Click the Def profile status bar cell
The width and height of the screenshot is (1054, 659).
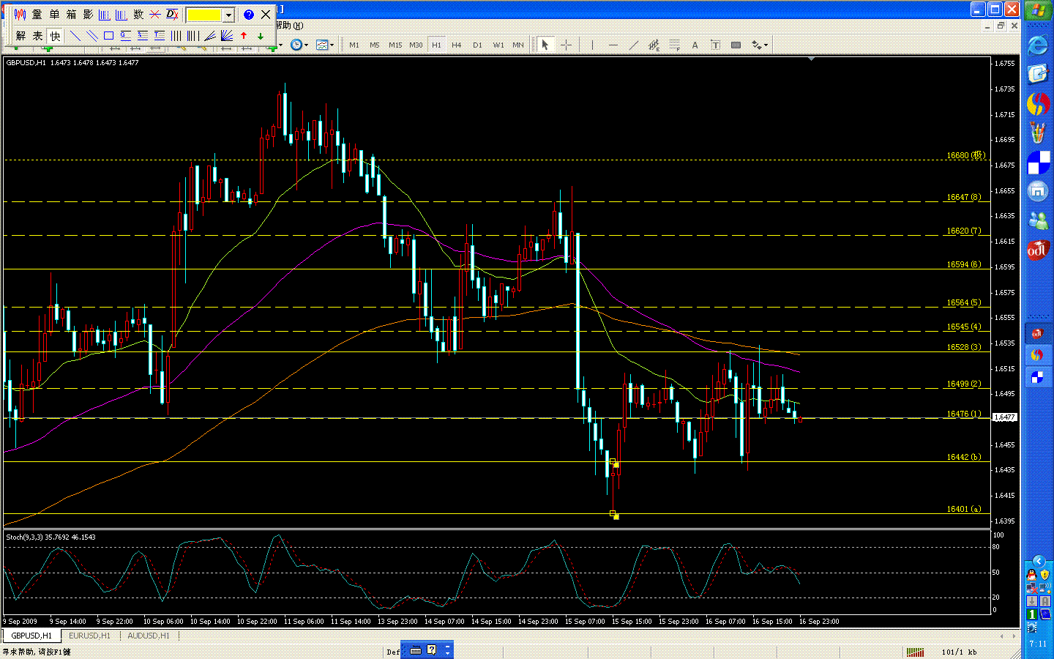pos(393,651)
